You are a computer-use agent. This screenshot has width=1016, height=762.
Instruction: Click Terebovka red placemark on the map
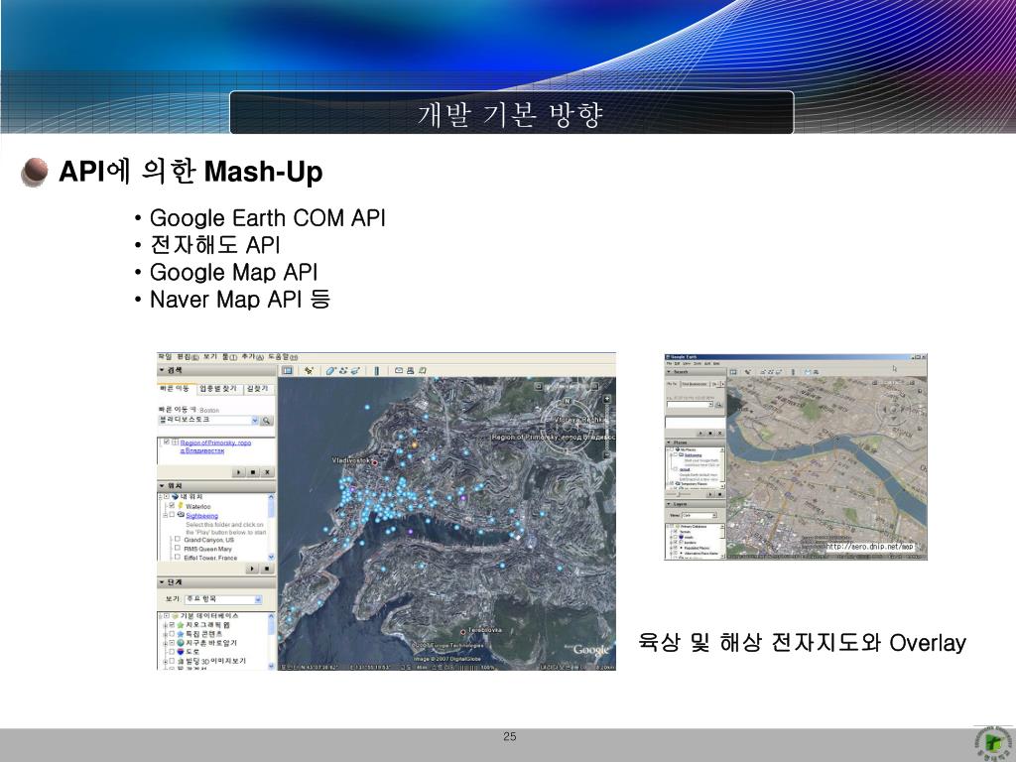coord(462,632)
